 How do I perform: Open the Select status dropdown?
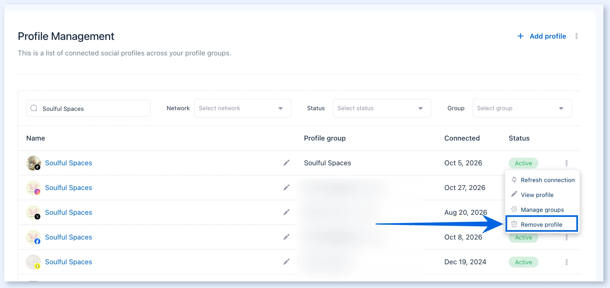coord(382,108)
